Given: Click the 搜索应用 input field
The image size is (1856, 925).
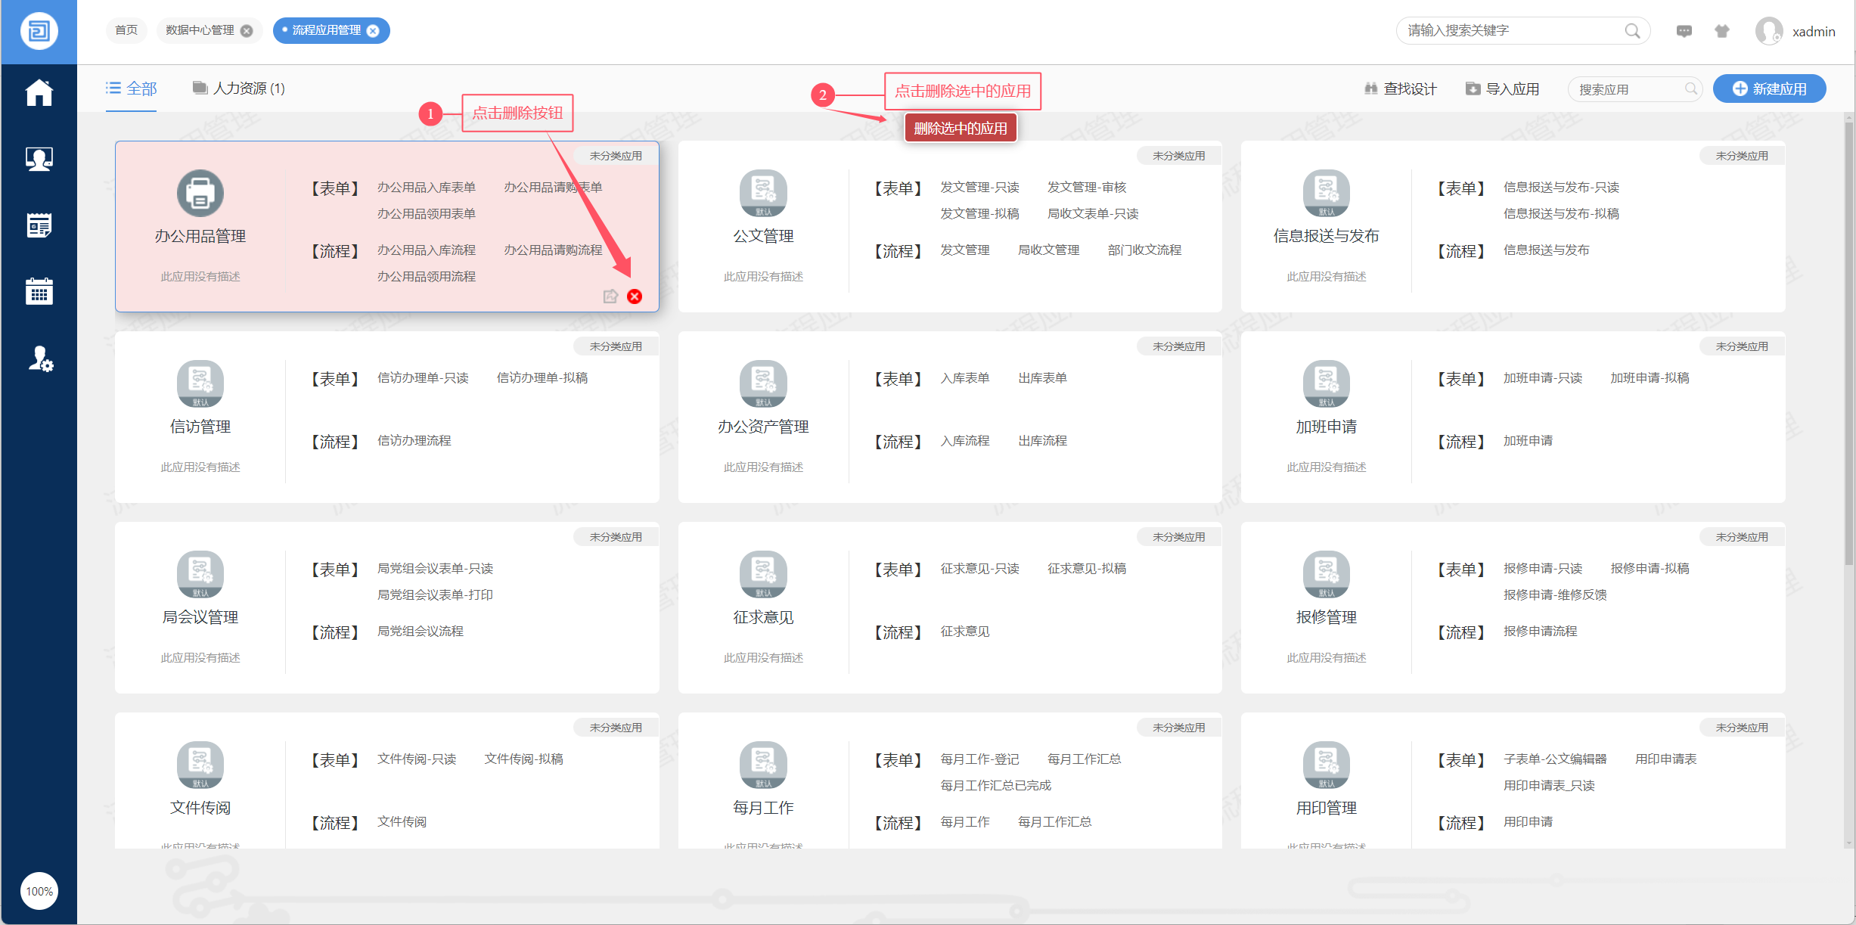Looking at the screenshot, I should coord(1626,89).
